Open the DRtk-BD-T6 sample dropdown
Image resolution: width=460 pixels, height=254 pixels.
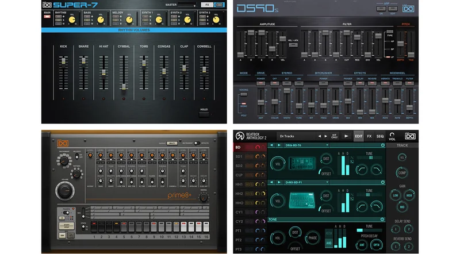(327, 145)
